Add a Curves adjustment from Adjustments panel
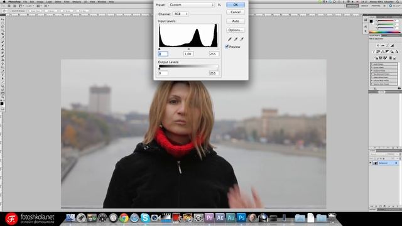The width and height of the screenshot is (402, 226). pyautogui.click(x=387, y=46)
